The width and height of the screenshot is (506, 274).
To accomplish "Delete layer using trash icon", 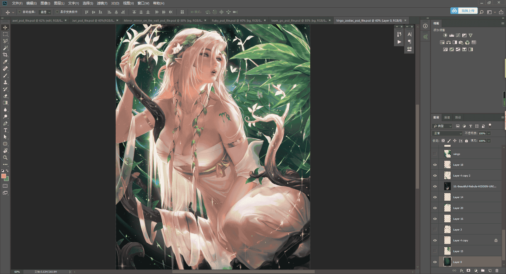I will [497, 271].
